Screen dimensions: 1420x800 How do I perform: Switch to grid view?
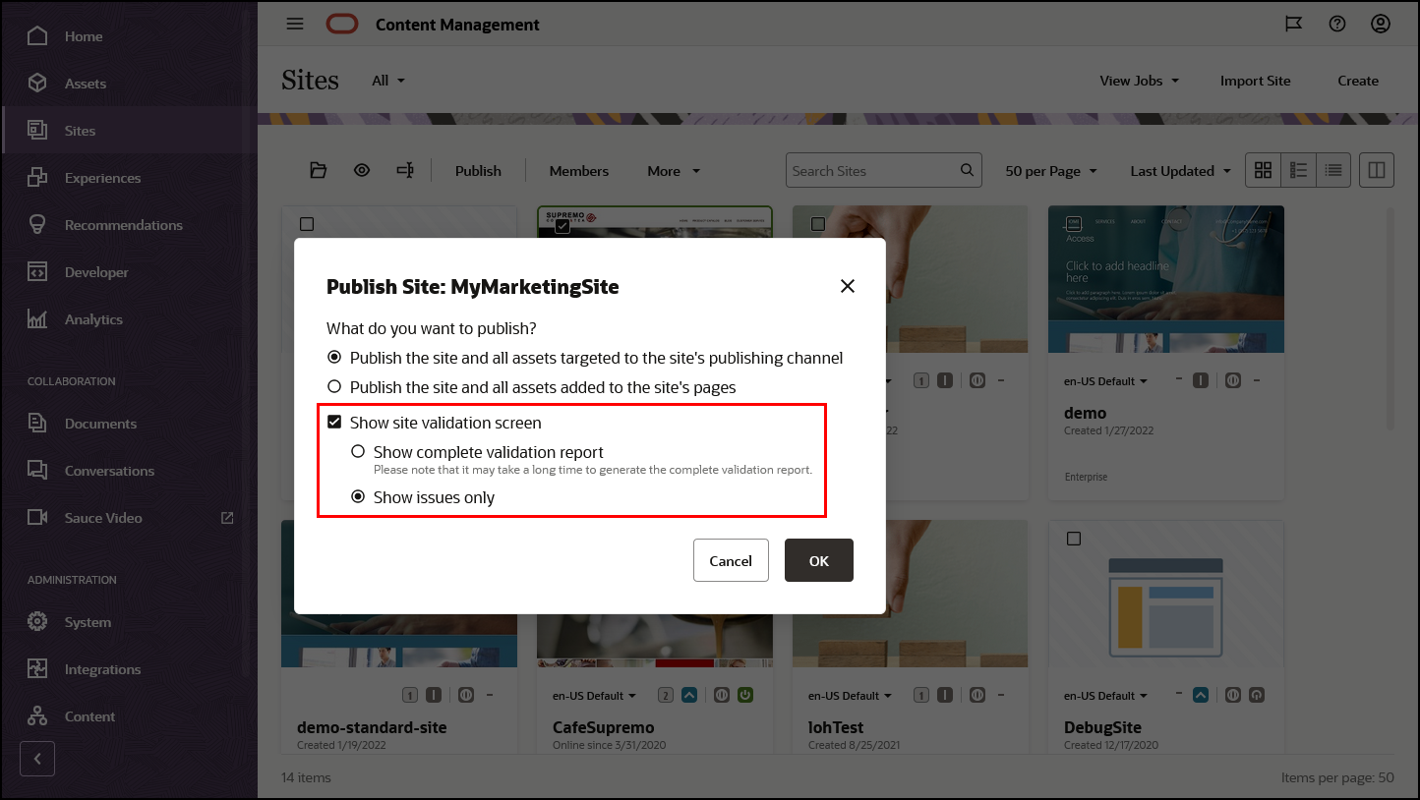click(x=1264, y=171)
